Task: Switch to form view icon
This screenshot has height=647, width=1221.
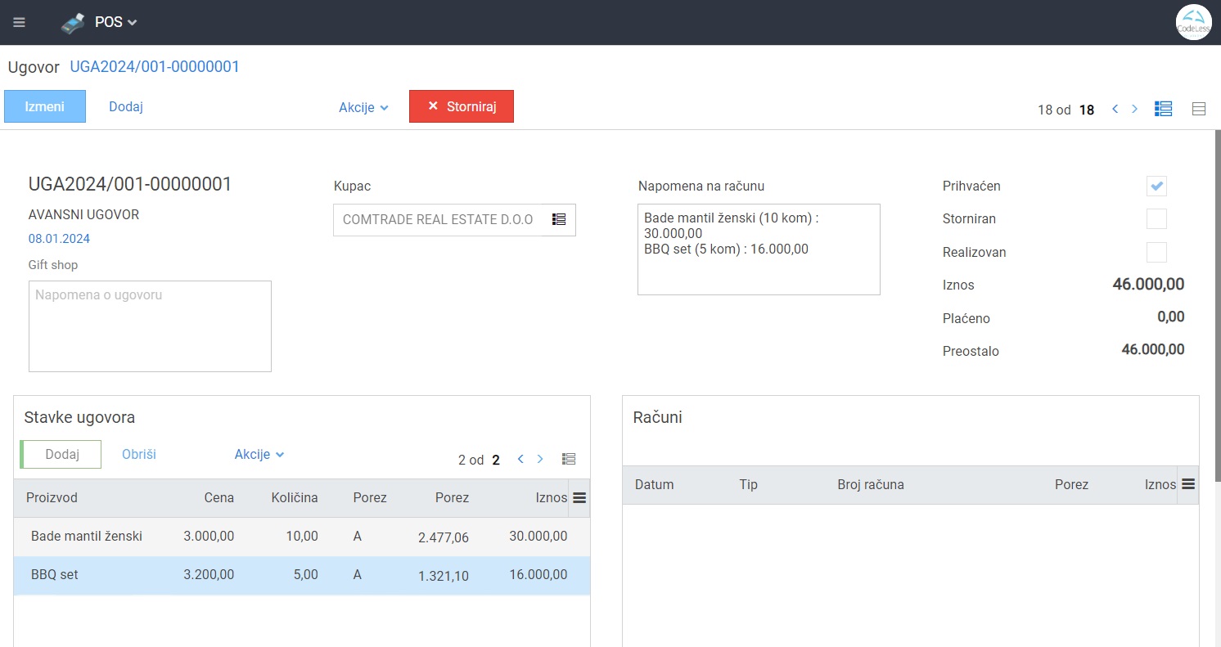Action: (x=1199, y=109)
